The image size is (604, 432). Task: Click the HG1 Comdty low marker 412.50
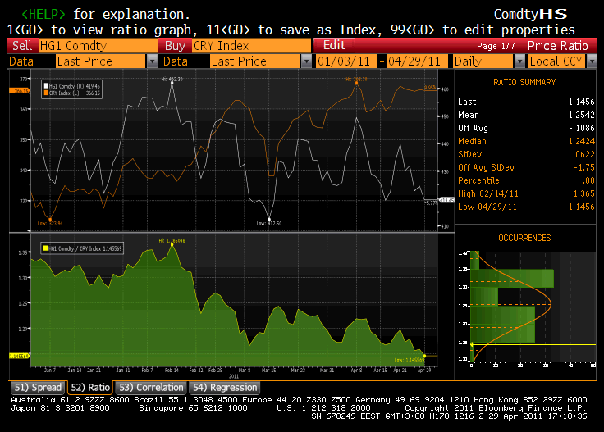pos(269,219)
